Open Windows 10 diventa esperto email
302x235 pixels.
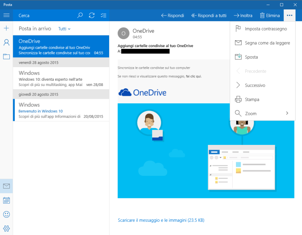pyautogui.click(x=61, y=78)
